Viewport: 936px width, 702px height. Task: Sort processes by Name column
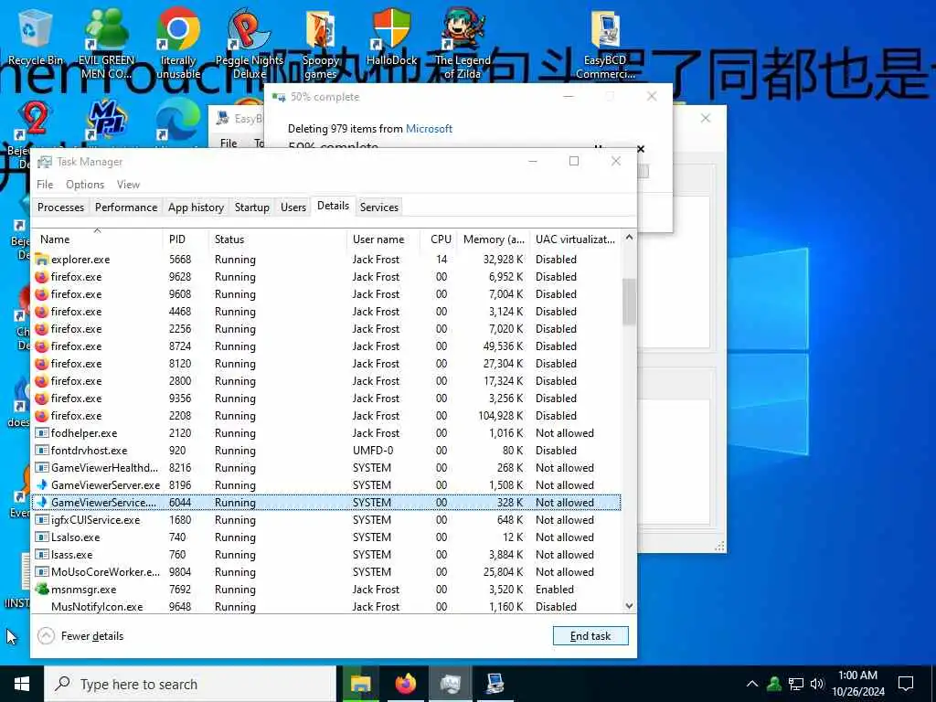click(x=97, y=239)
